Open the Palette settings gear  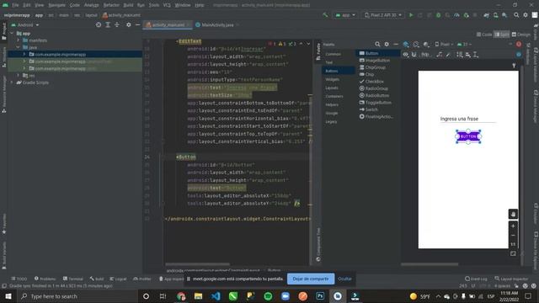387,45
